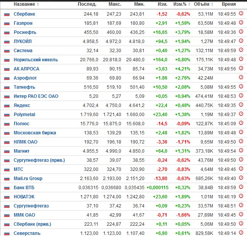Select the volume 829,58K for Северсталь
The image size is (247, 236).
click(x=204, y=233)
